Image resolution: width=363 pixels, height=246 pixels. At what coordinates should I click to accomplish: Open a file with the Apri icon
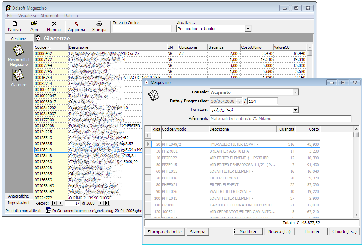click(x=34, y=24)
